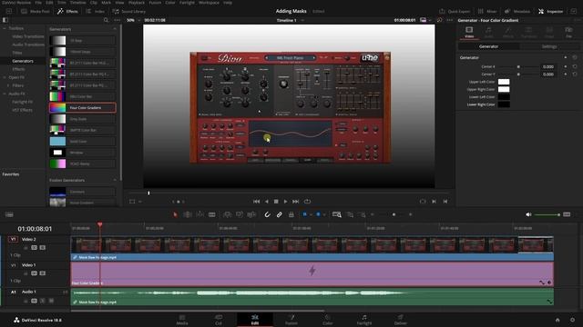Click the Replace clip tool
The image size is (583, 327).
point(251,214)
